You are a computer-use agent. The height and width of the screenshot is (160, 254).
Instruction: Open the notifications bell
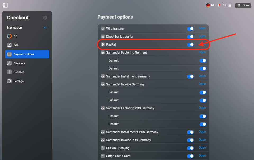tap(219, 5)
